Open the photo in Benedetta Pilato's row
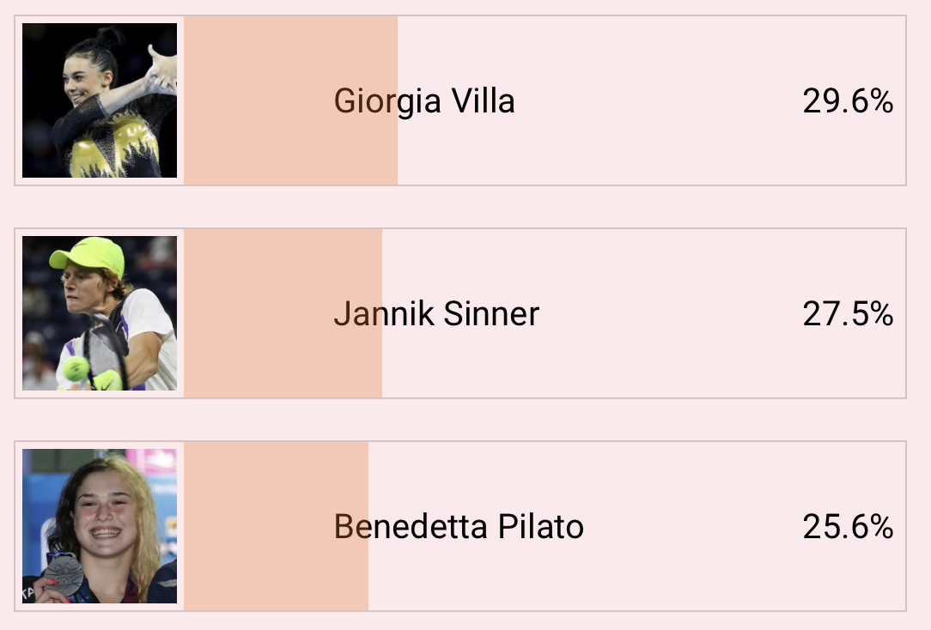This screenshot has height=630, width=931. pos(100,526)
